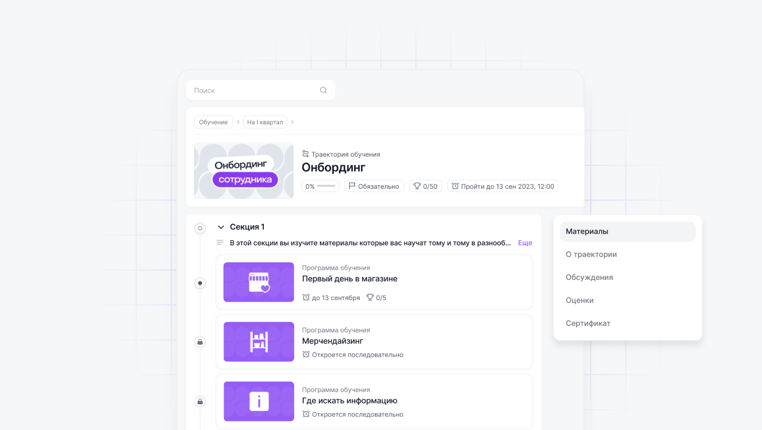The width and height of the screenshot is (762, 430).
Task: Open the Где искать информацию info thumbnail
Action: 259,401
